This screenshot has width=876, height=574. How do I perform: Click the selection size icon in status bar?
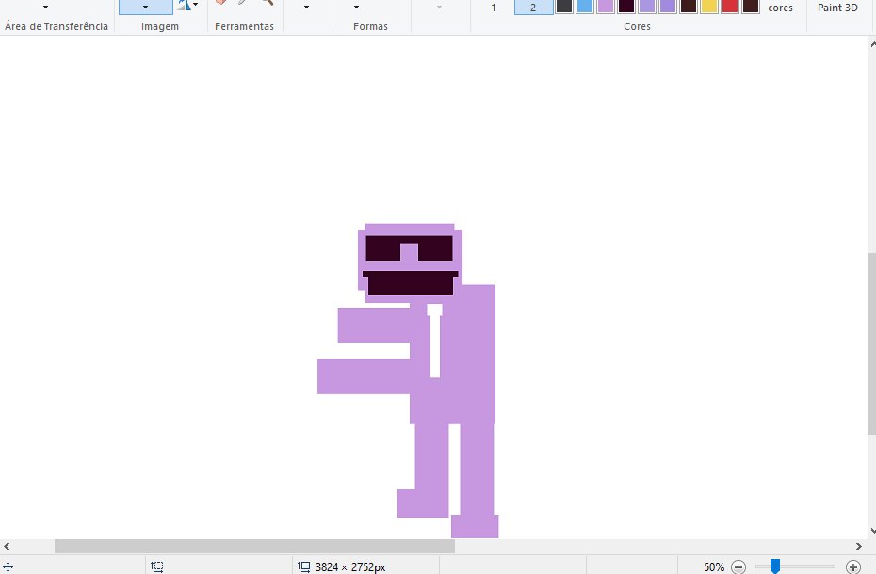(x=157, y=567)
